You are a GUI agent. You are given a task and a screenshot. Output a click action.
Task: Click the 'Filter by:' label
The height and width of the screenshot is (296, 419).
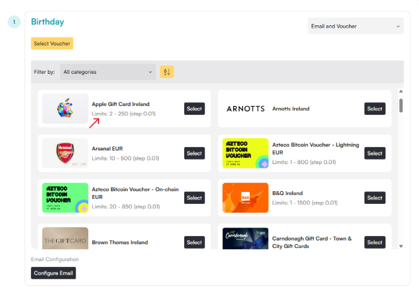(x=44, y=72)
